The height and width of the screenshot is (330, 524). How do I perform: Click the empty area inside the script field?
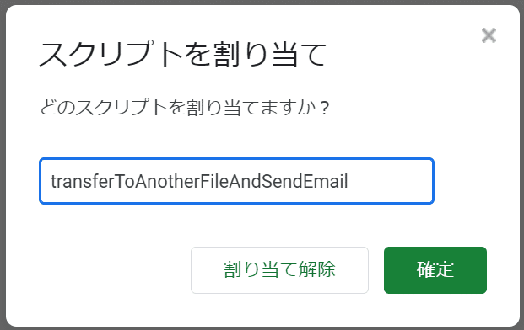pos(389,181)
